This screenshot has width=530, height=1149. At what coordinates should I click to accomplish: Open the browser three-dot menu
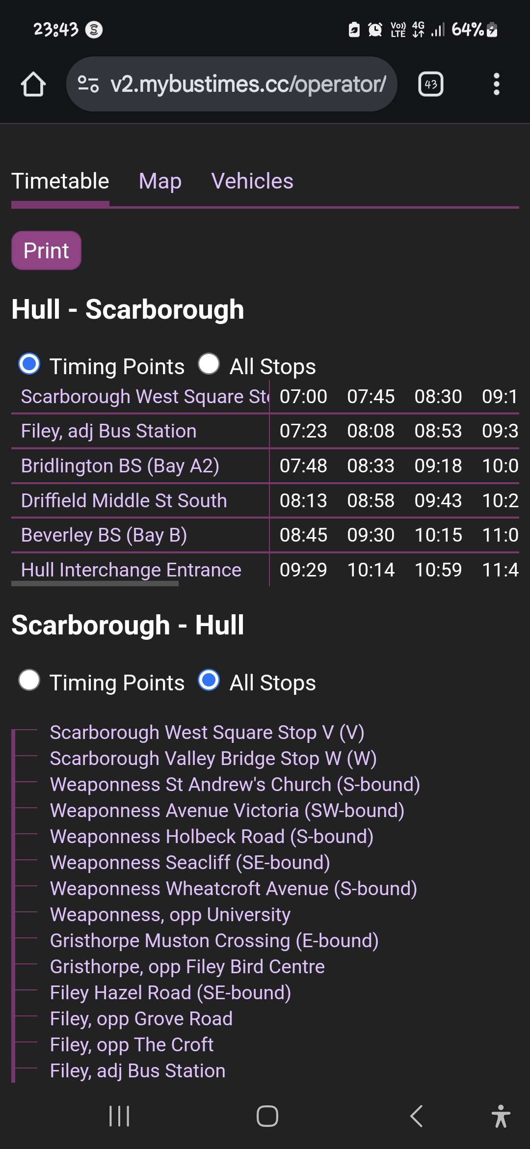[496, 84]
